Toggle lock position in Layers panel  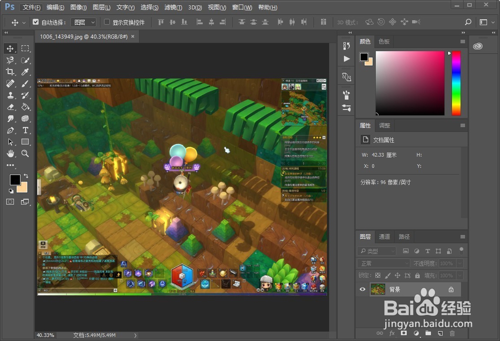(397, 275)
